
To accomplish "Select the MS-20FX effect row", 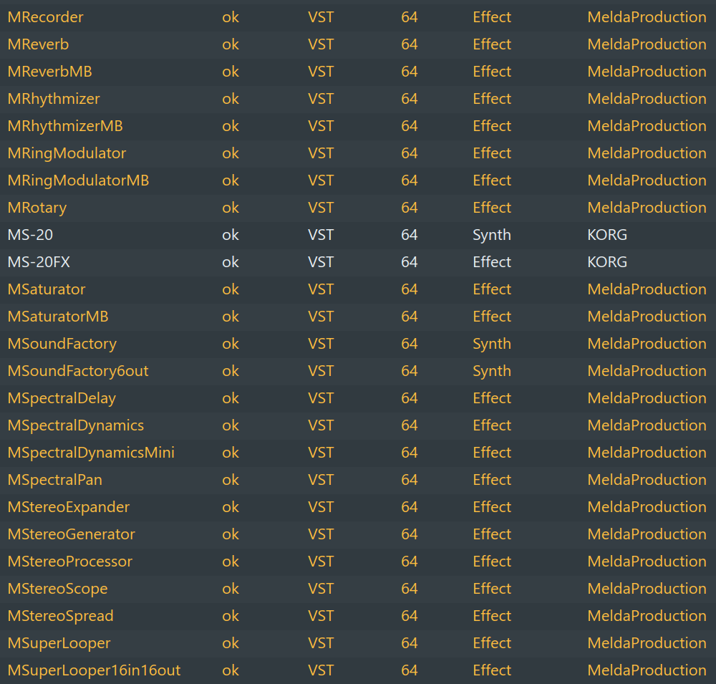I will click(x=358, y=262).
